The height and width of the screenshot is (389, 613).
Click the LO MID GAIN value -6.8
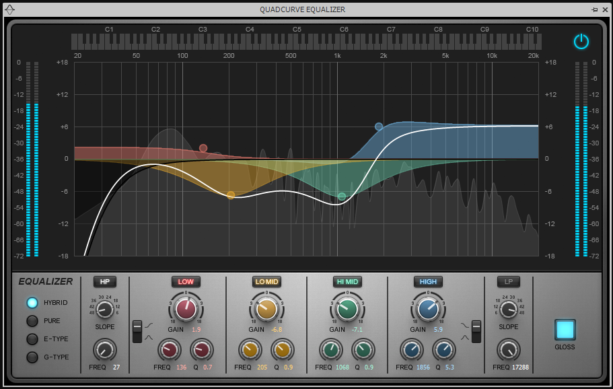point(277,330)
